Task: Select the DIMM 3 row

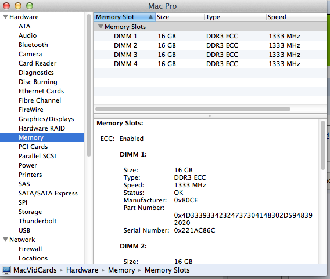Action: [210, 55]
